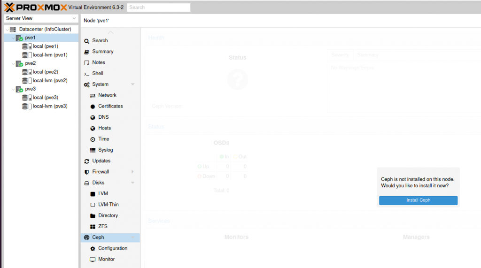Expand the Firewall menu section

(x=132, y=172)
